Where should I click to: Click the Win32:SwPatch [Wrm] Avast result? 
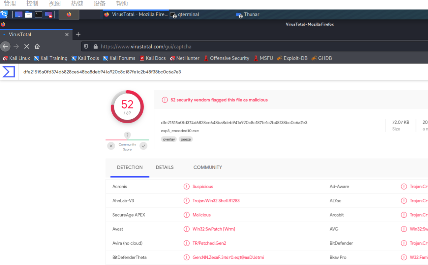click(214, 229)
